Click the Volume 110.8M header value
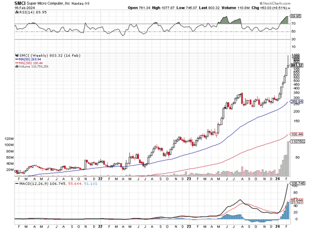 point(235,8)
